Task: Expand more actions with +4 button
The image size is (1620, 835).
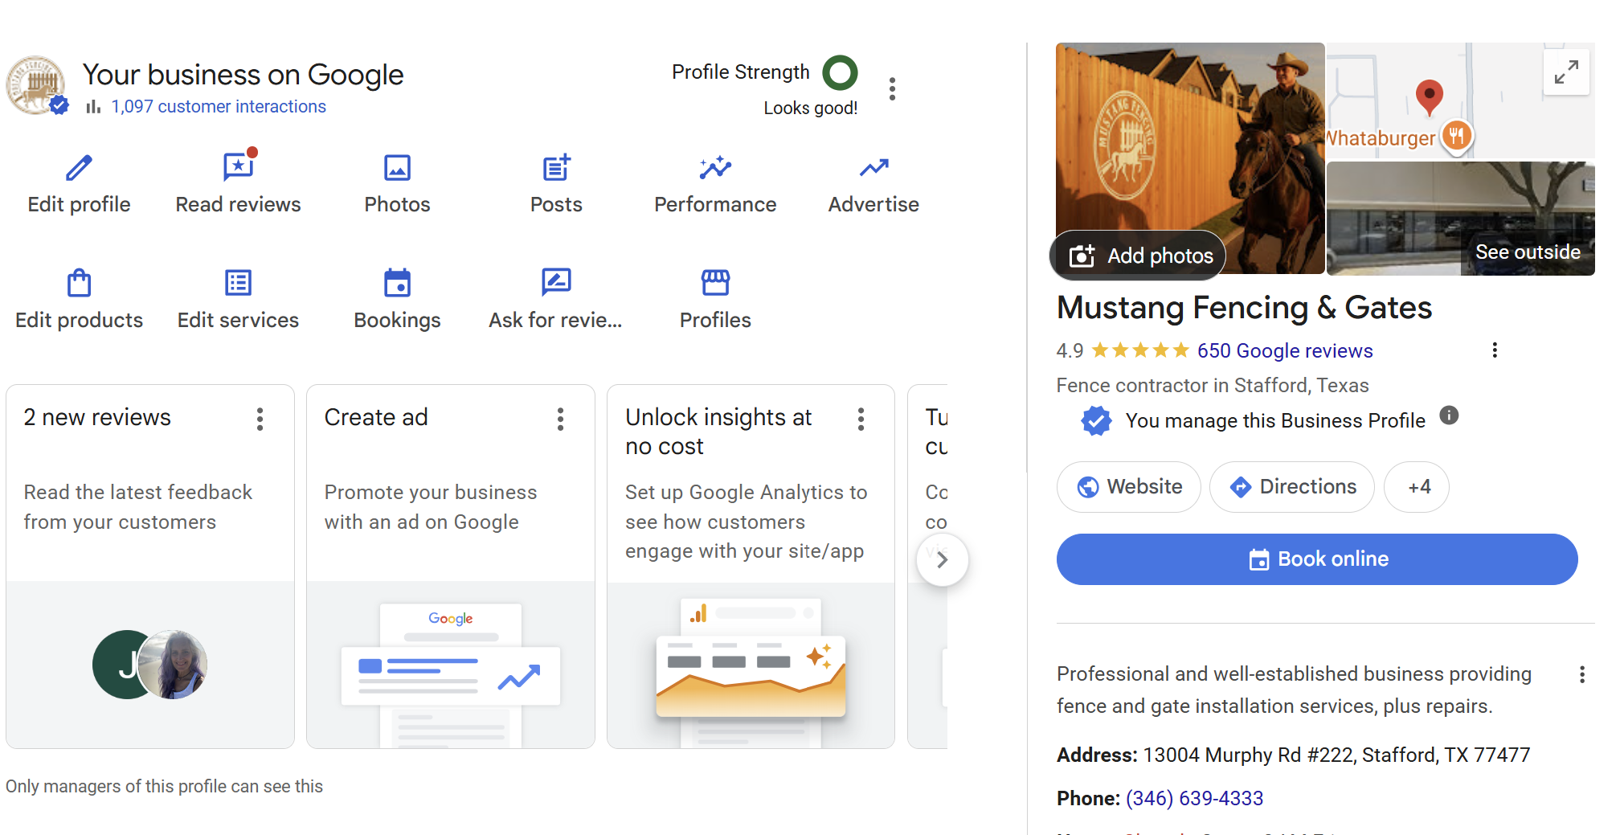Action: click(x=1417, y=487)
